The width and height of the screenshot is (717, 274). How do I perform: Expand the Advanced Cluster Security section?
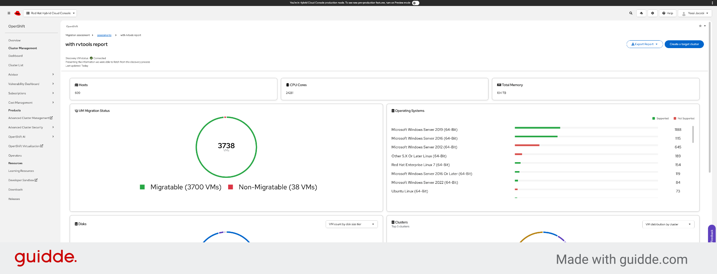(x=31, y=127)
